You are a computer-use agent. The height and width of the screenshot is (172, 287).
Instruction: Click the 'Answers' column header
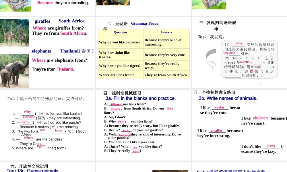tap(166, 32)
